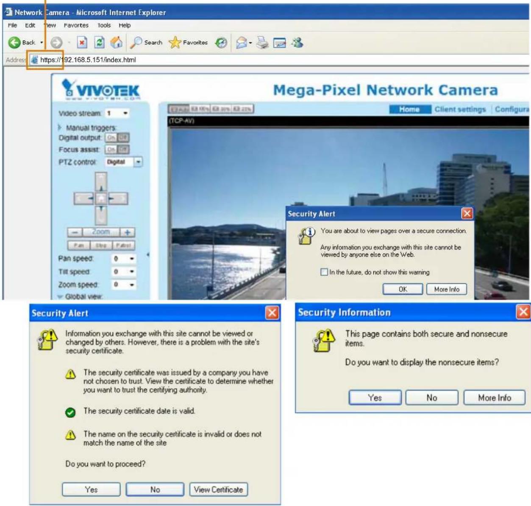
Task: Click the Print icon in toolbar
Action: coord(263,42)
